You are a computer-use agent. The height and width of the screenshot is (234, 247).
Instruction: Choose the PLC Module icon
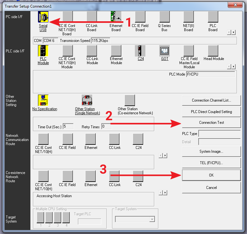[43, 50]
